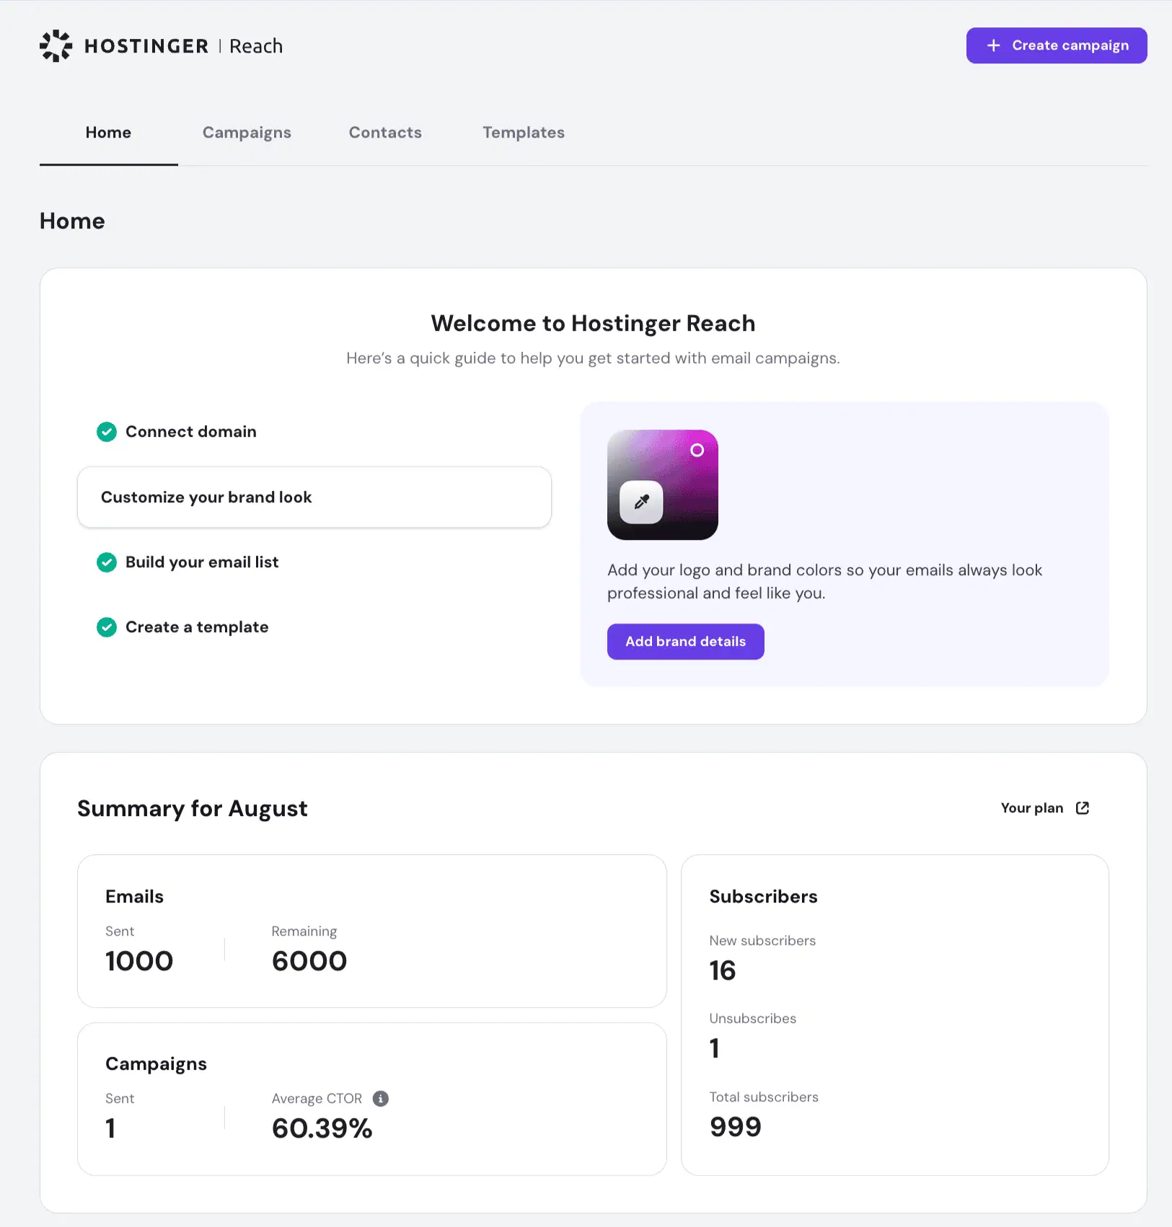The width and height of the screenshot is (1172, 1227).
Task: Click the Remaining label in Emails card
Action: (x=304, y=931)
